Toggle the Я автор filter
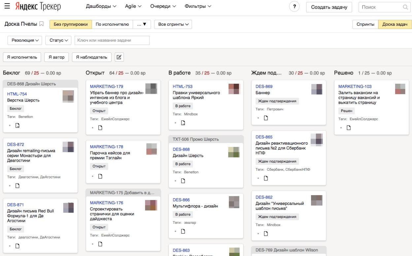The width and height of the screenshot is (412, 256). click(57, 57)
